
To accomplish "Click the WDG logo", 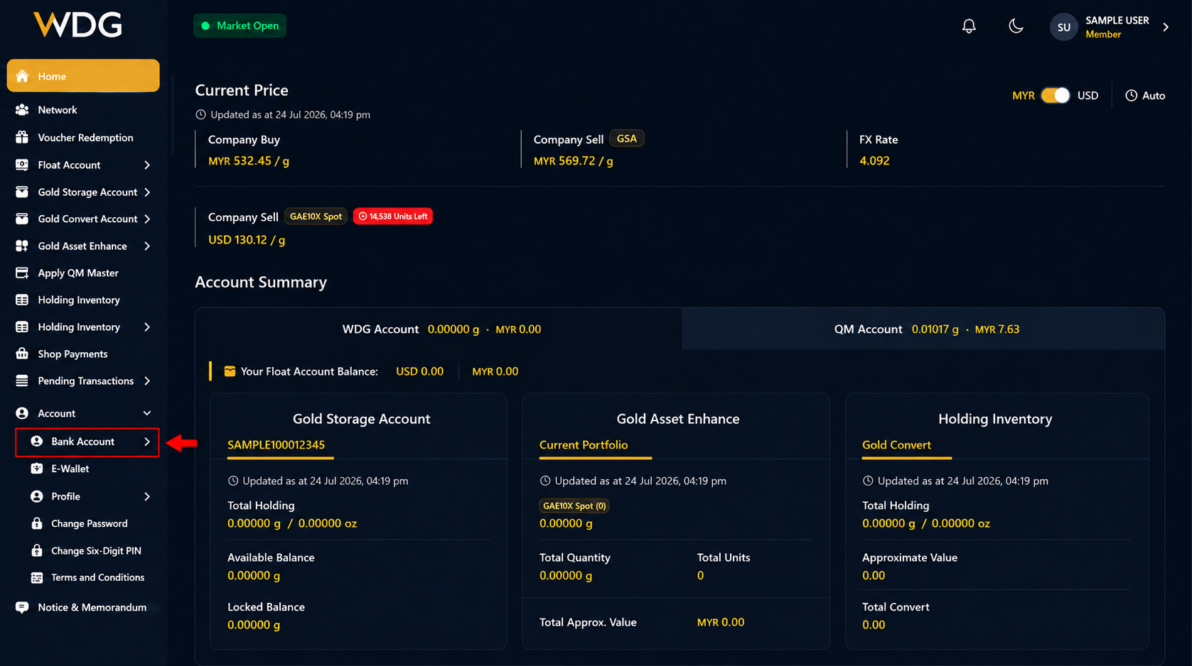I will [77, 25].
